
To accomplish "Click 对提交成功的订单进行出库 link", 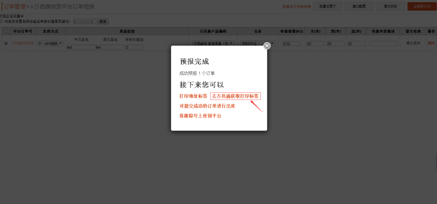I will (x=207, y=106).
